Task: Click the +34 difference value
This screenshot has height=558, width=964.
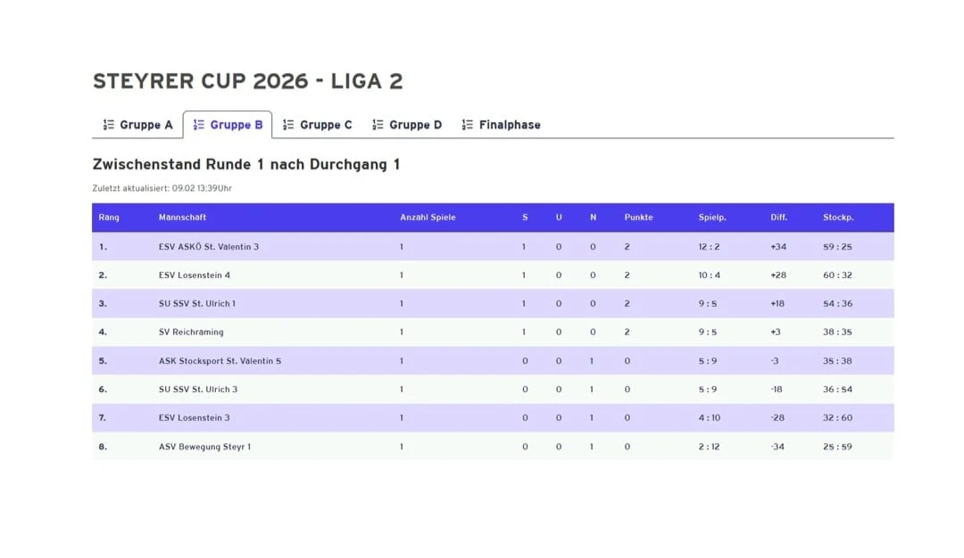Action: 778,247
